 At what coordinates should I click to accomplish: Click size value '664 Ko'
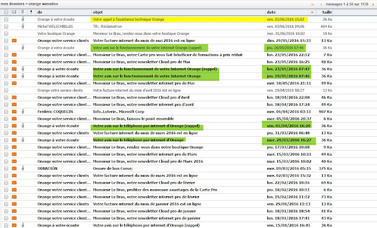326,26
